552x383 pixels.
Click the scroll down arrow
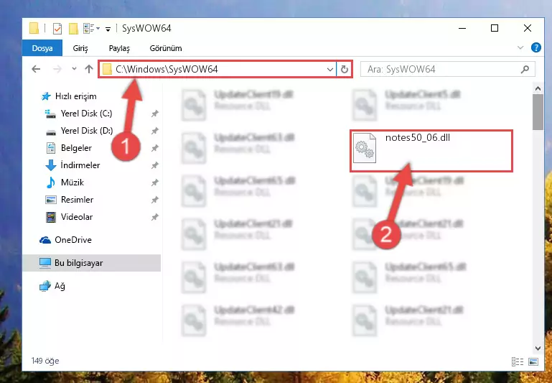point(538,348)
